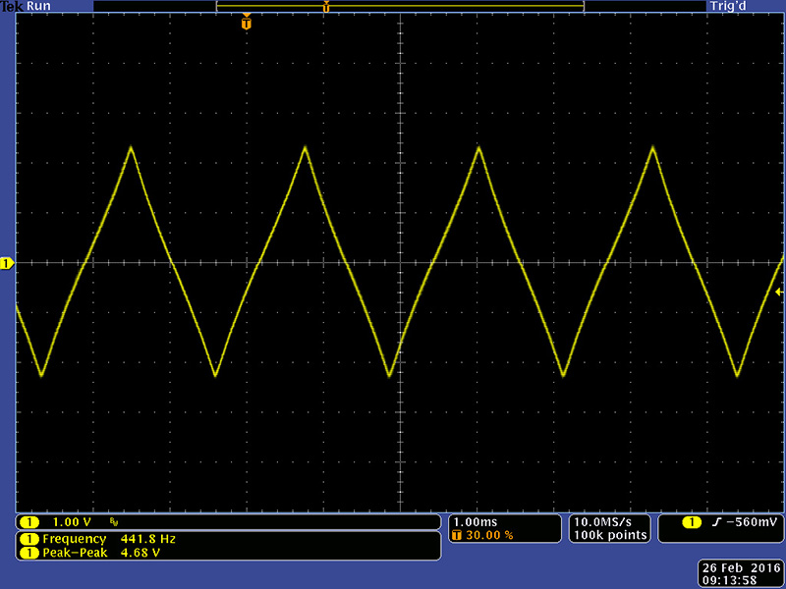Image resolution: width=786 pixels, height=589 pixels.
Task: Click the Frequency 441.8 Hz measurement
Action: click(108, 539)
